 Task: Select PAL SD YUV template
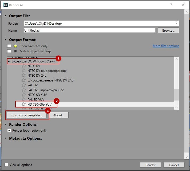pyautogui.click(x=36, y=99)
